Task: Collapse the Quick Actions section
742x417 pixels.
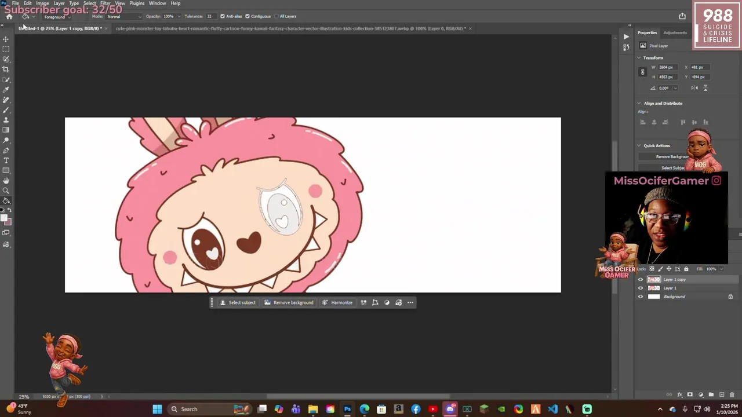Action: pos(639,146)
